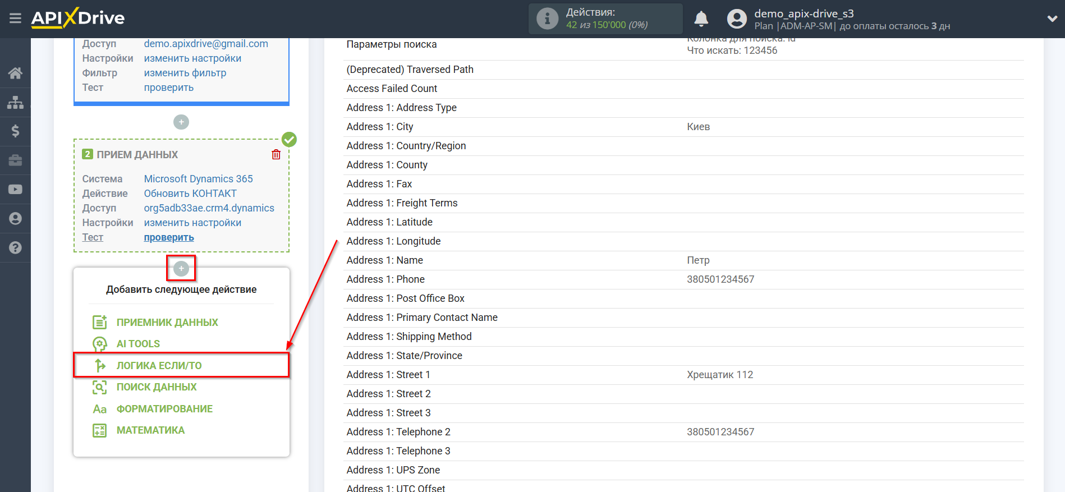
Task: Open help question sidebar icon
Action: click(15, 247)
